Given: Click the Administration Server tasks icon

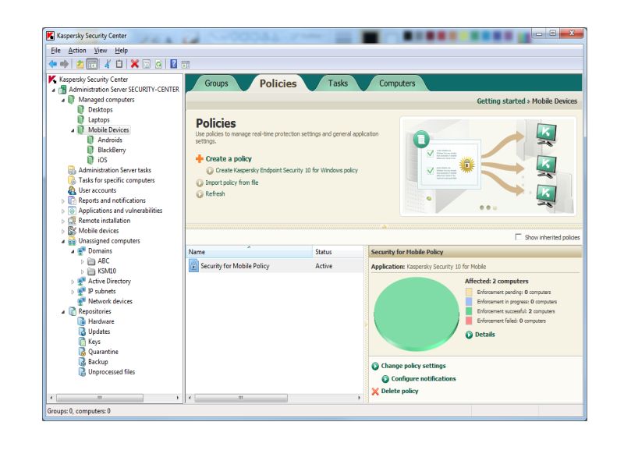Looking at the screenshot, I should pos(72,170).
